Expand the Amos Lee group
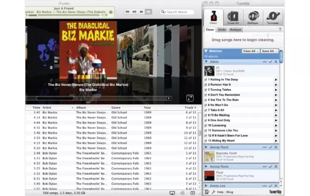The width and height of the screenshot is (310, 196). point(206,186)
